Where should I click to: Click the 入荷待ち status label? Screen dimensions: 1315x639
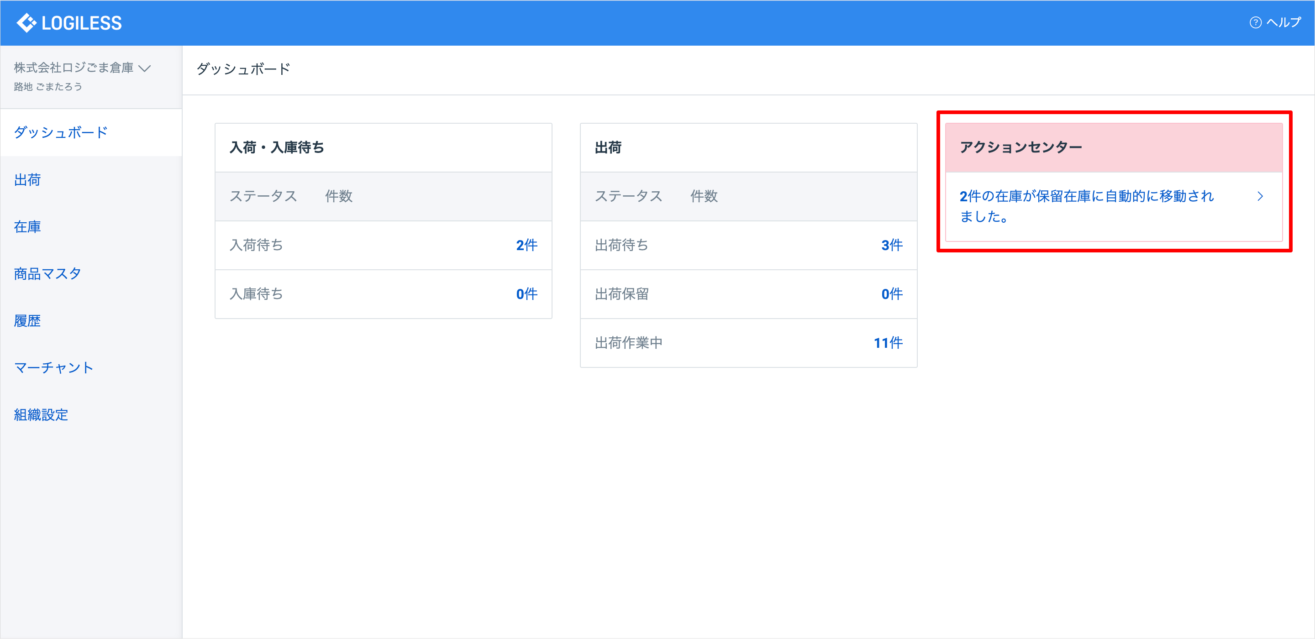tap(256, 245)
